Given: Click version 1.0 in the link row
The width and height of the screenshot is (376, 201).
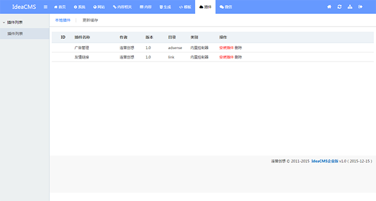Looking at the screenshot, I should [148, 57].
